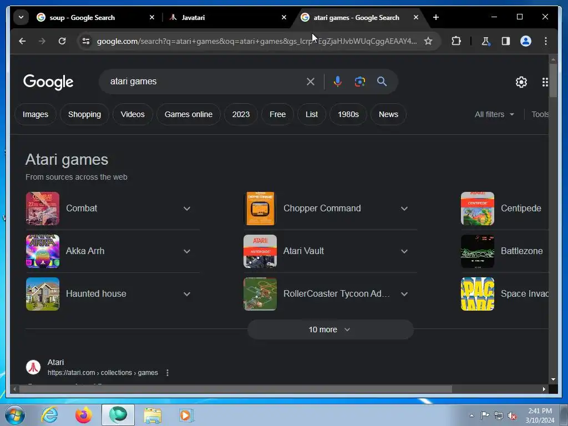Open the muted volume tray icon
Image resolution: width=568 pixels, height=426 pixels.
click(x=512, y=416)
